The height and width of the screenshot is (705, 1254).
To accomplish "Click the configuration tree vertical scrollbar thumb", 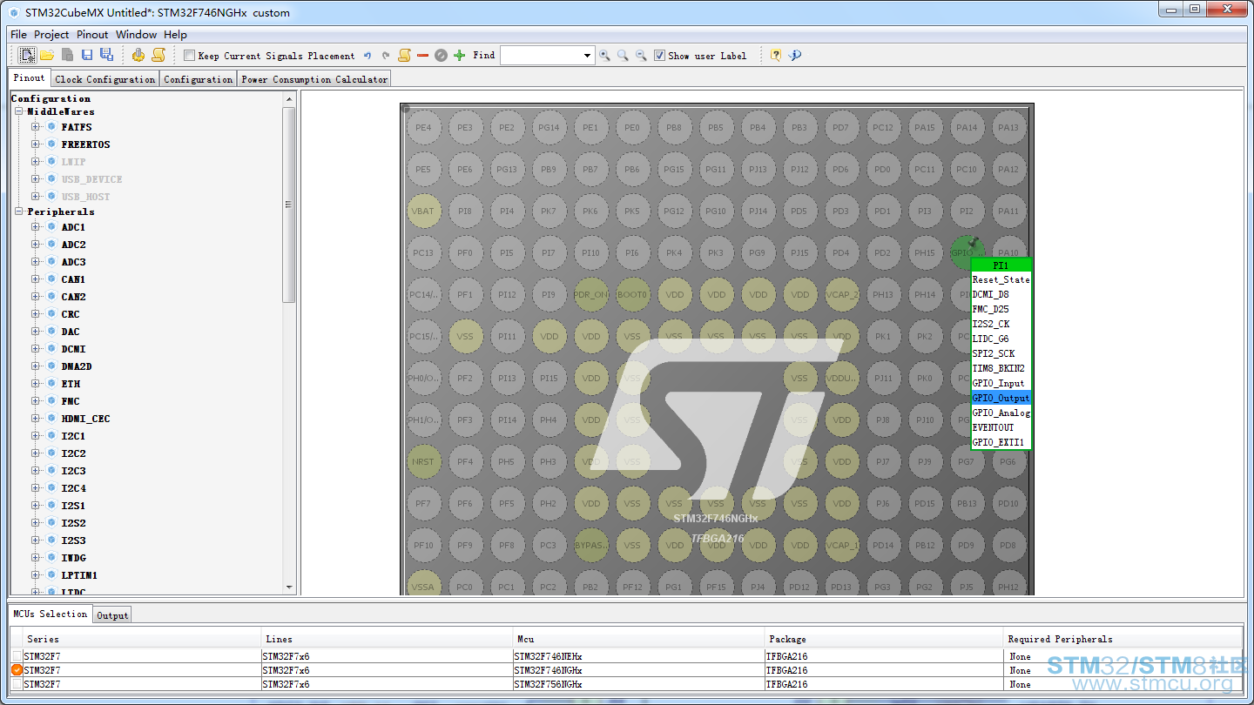I will point(289,205).
